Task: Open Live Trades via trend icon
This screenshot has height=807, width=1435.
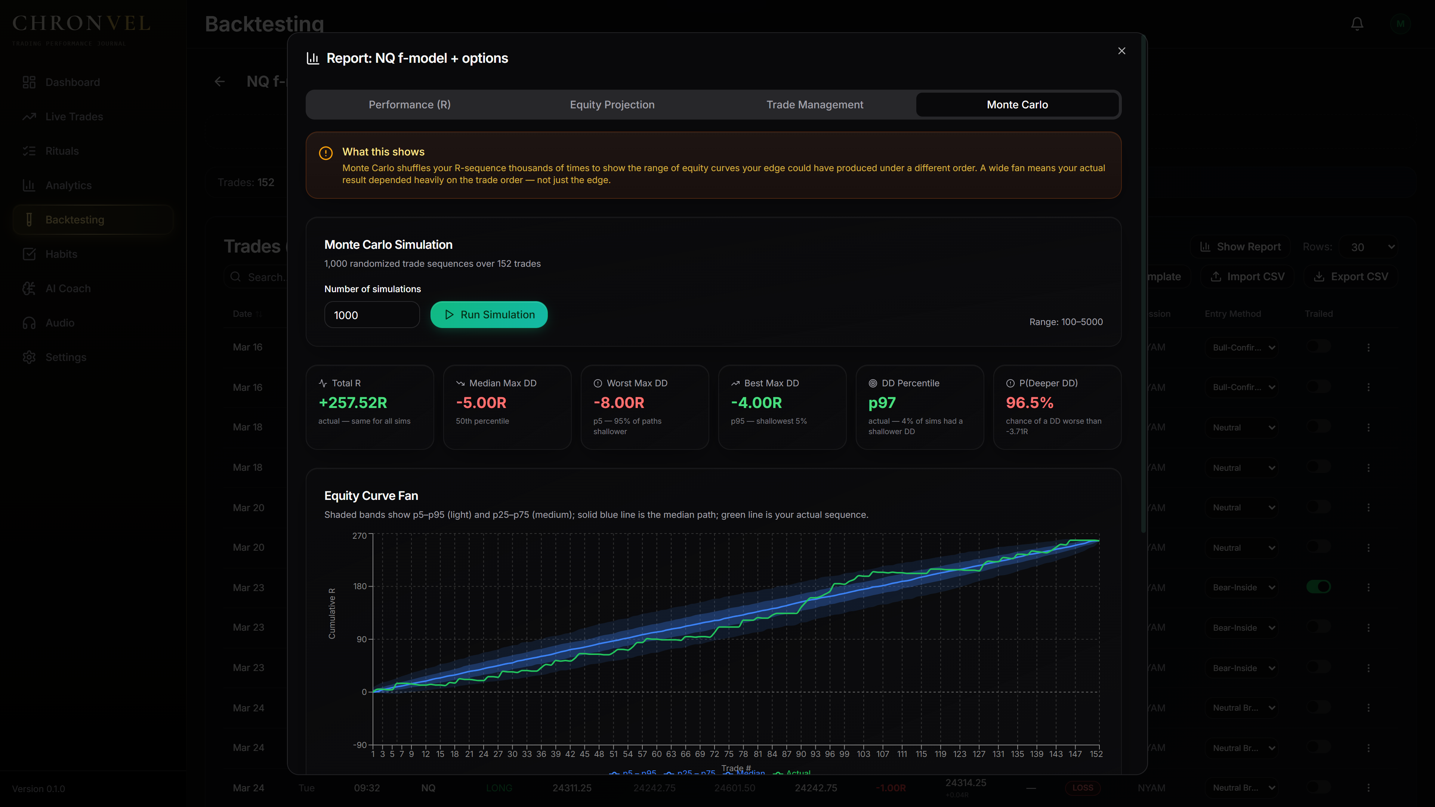Action: tap(29, 117)
